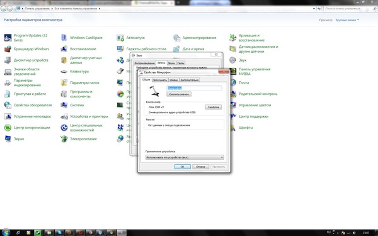Switch to Прослушать tab in Microphone properties
Image resolution: width=378 pixels, height=236 pixels.
point(159,80)
